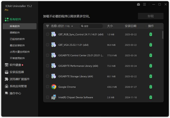Show 占用大量空间软件 list
Screen dimensions: 170x118
click(20, 52)
